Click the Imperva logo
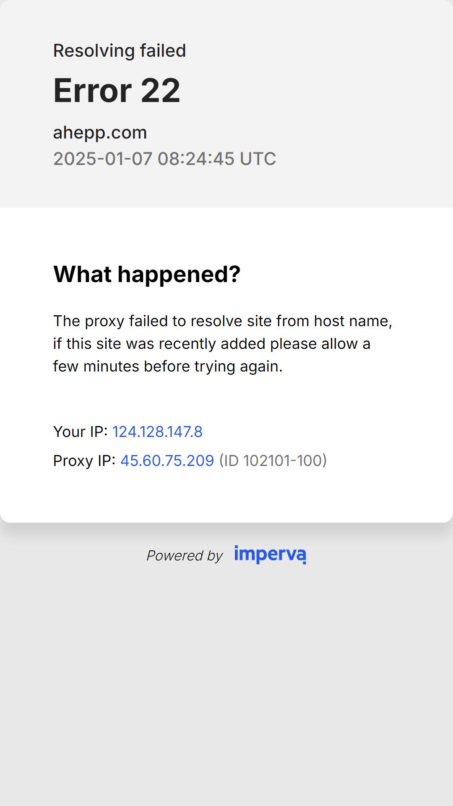Image resolution: width=453 pixels, height=806 pixels. [270, 555]
